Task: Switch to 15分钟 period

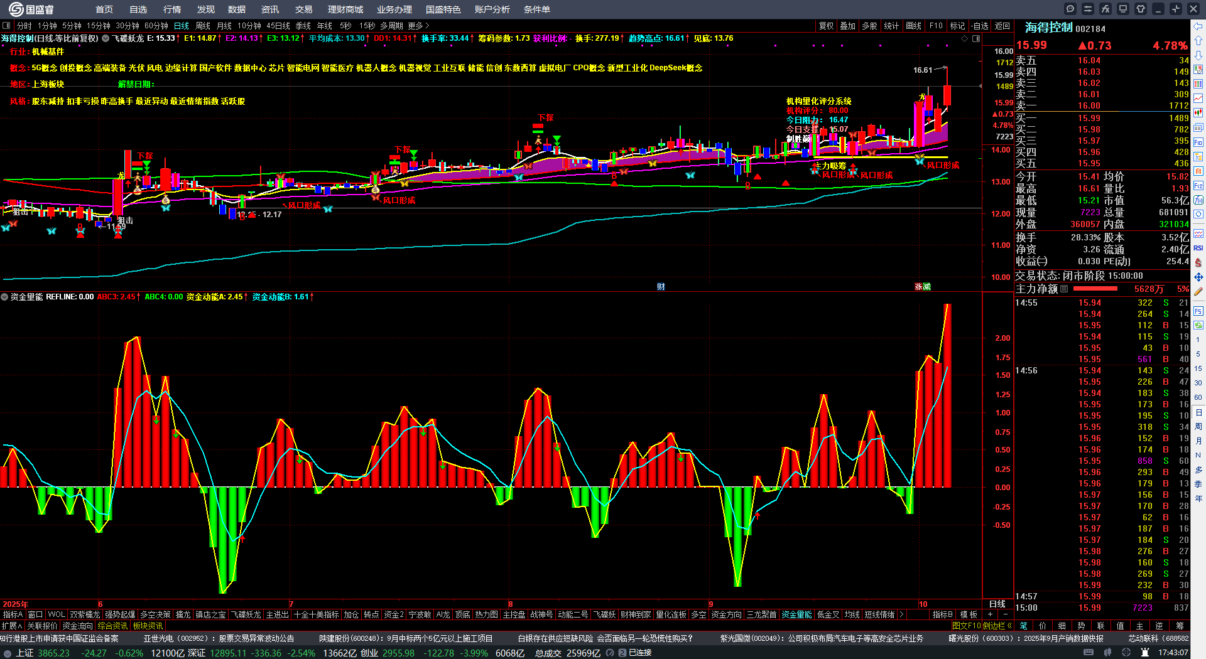Action: pos(99,26)
